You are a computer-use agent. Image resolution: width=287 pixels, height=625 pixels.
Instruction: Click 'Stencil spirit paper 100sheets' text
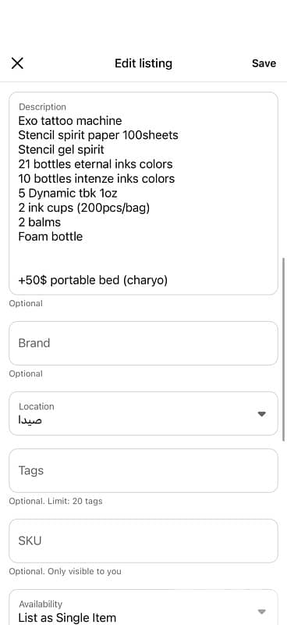98,135
